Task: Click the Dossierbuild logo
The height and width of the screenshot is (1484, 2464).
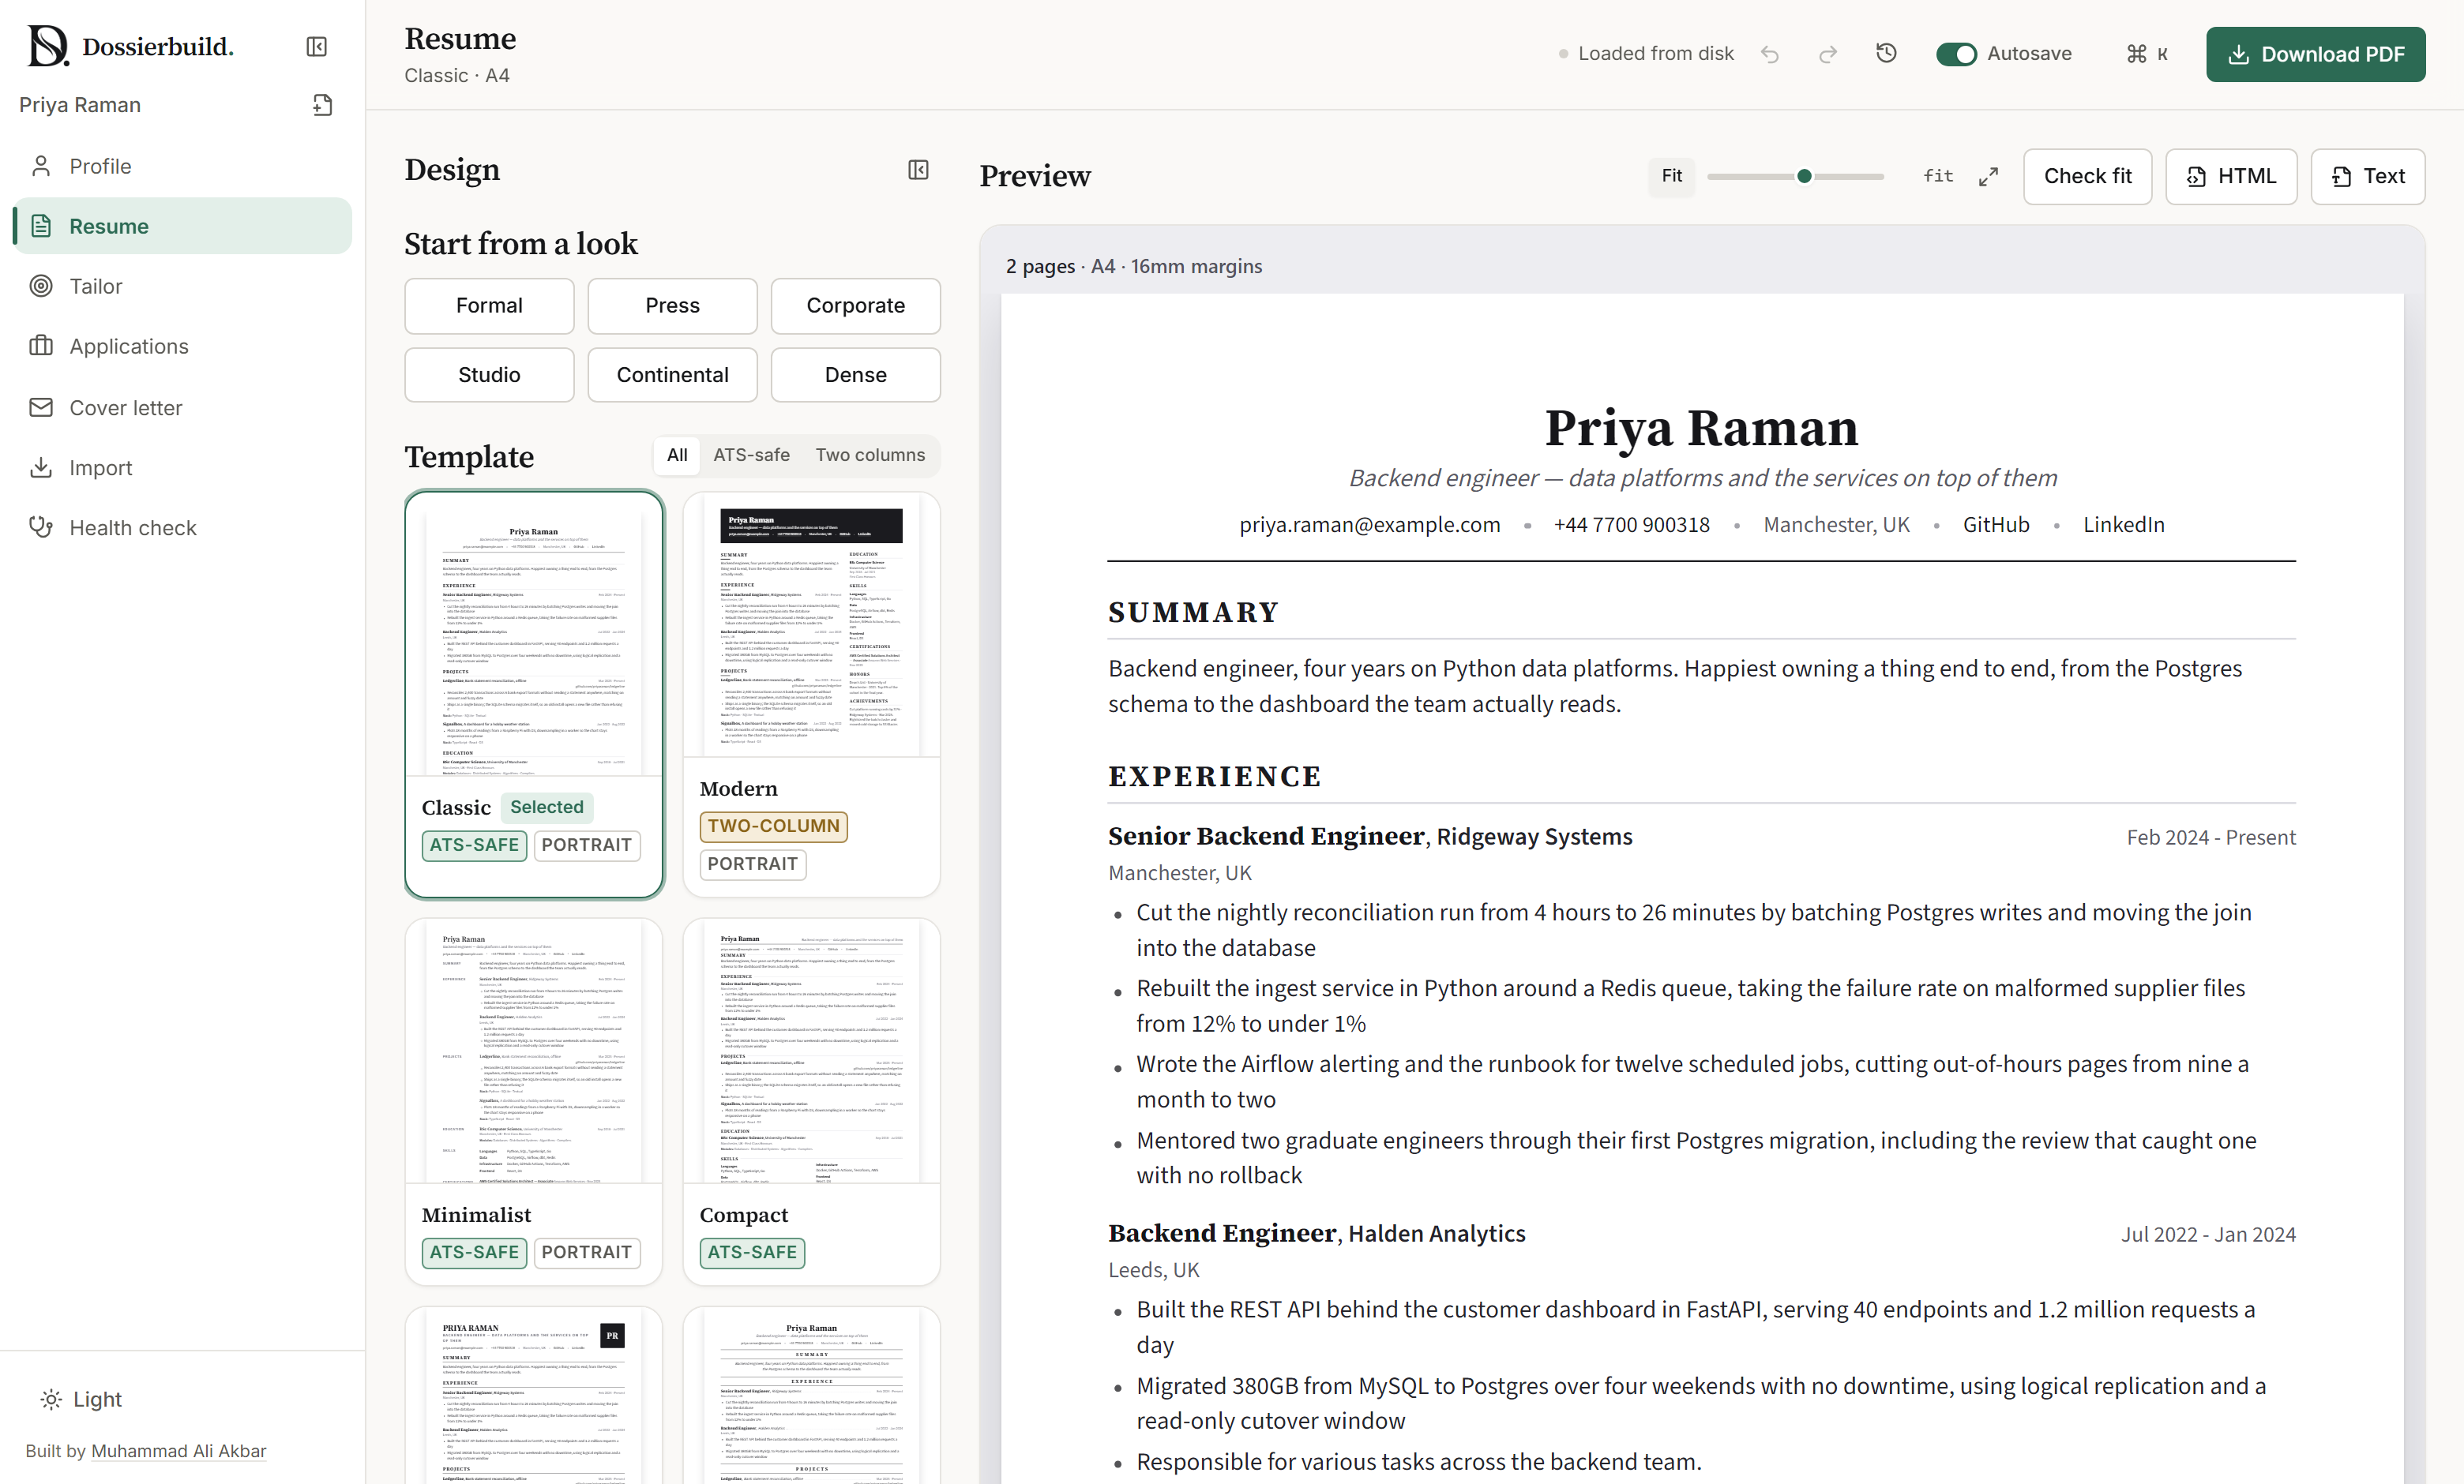Action: (130, 46)
